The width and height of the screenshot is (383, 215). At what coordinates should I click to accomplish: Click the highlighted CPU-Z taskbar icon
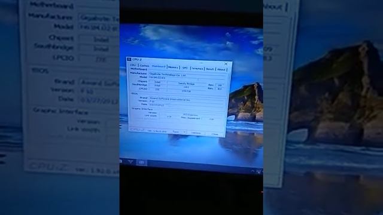point(142,162)
